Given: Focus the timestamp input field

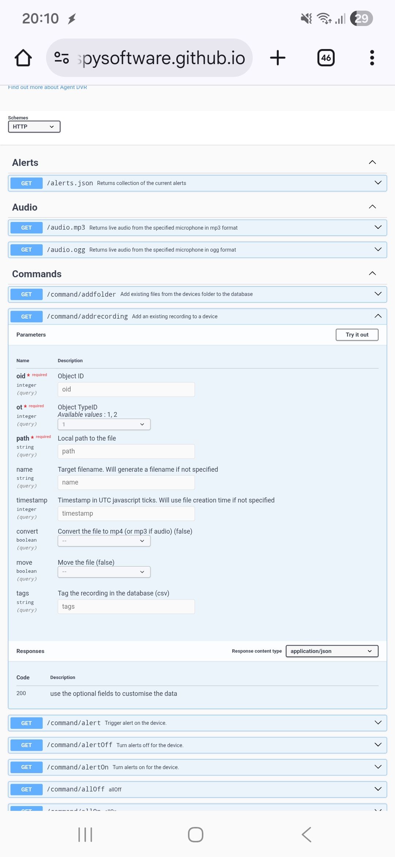Looking at the screenshot, I should [126, 513].
